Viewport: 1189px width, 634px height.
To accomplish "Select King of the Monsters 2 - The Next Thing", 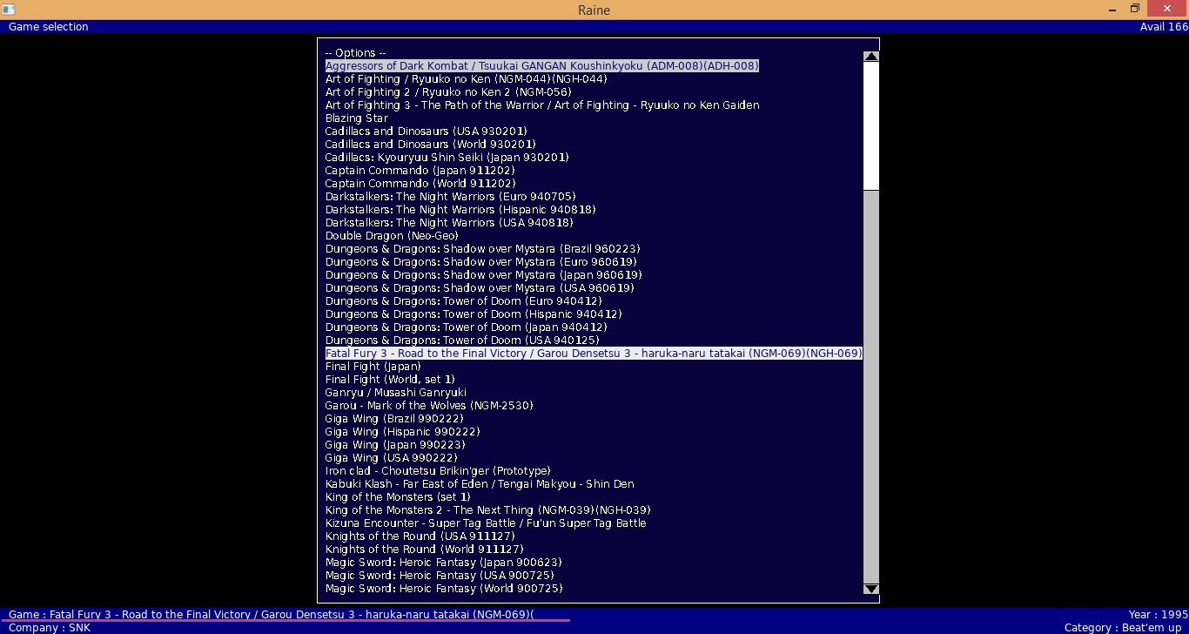I will 487,510.
